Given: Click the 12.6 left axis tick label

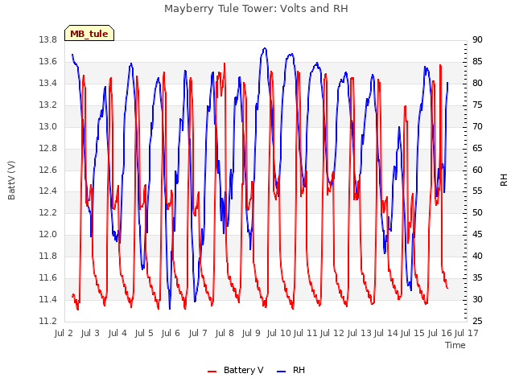Looking at the screenshot, I should (47, 170).
